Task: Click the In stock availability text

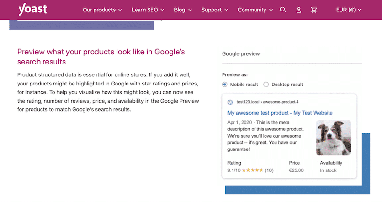Action: click(328, 170)
